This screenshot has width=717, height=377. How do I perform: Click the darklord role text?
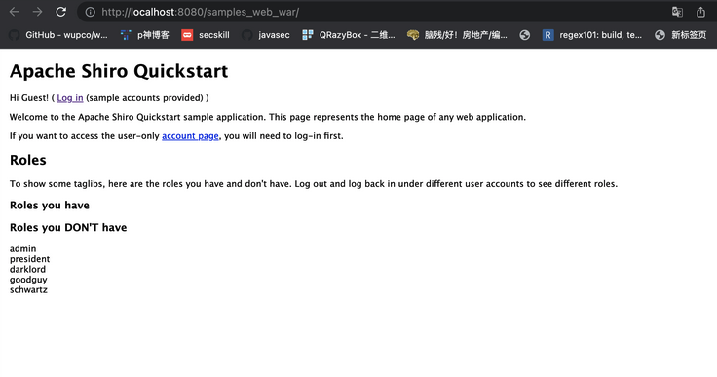(x=27, y=269)
